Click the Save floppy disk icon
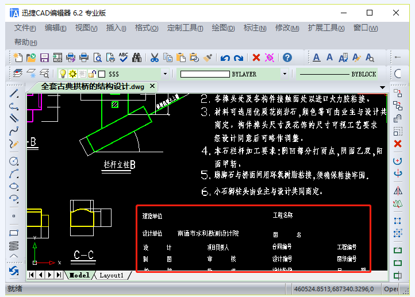Viewport: 415px width, 297px height. coord(44,57)
